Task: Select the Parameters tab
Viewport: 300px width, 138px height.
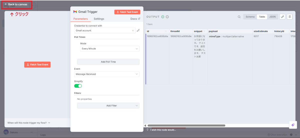Action: [x=80, y=19]
